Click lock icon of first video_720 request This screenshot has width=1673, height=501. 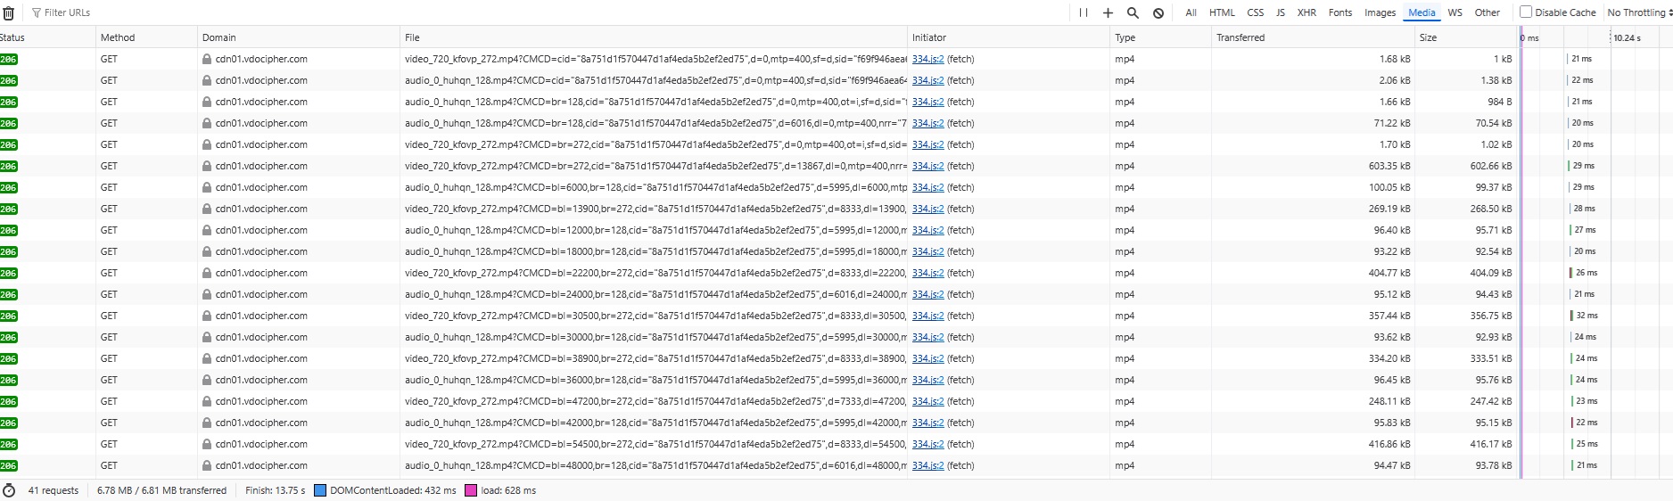pyautogui.click(x=207, y=59)
